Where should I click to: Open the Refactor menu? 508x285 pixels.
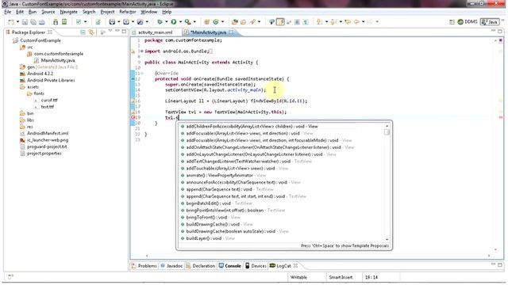[x=127, y=12]
